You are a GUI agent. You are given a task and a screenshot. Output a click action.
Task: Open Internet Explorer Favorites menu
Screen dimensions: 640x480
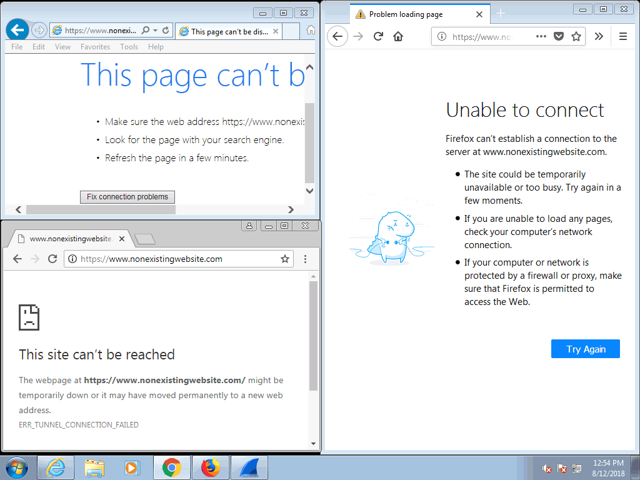tap(95, 47)
